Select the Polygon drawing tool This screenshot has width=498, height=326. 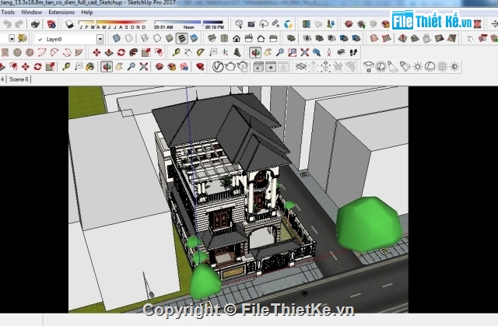coord(30,52)
